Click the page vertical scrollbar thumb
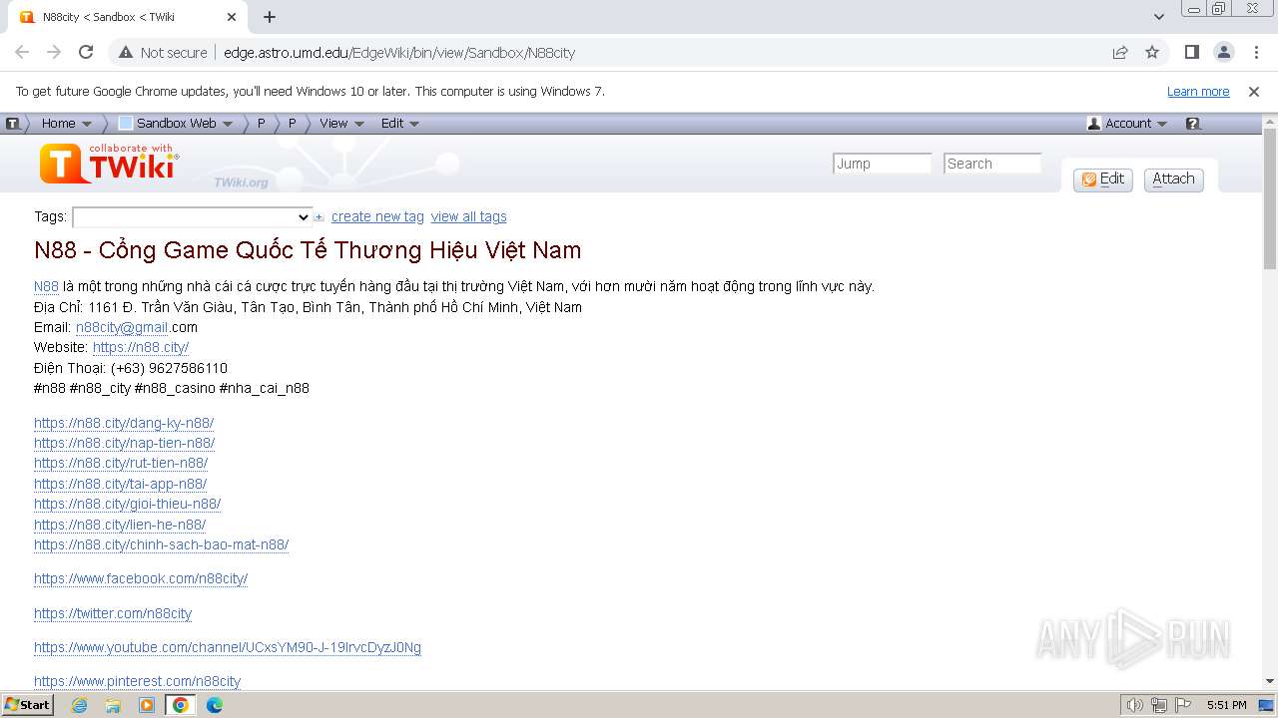 click(1270, 197)
